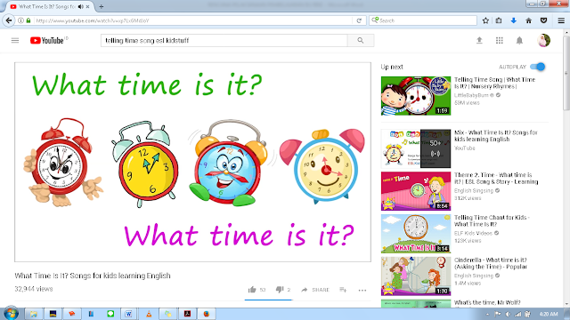This screenshot has height=320, width=570.
Task: Like the video with thumbs up
Action: [252, 290]
